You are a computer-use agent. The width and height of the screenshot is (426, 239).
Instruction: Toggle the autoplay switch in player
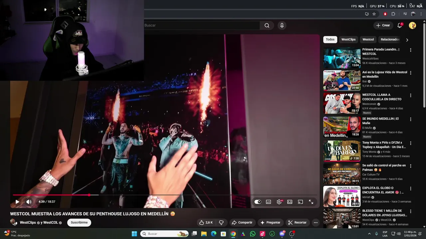(x=258, y=202)
